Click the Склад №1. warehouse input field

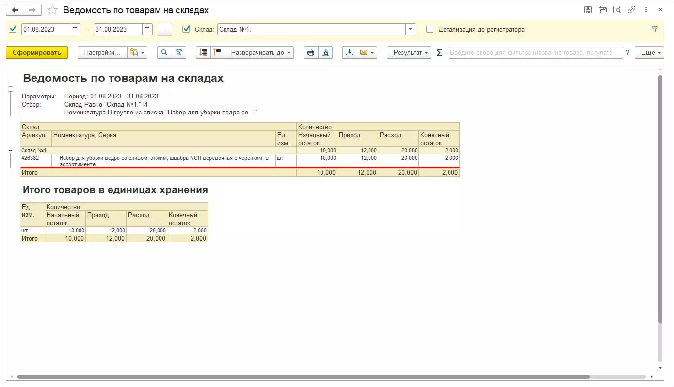tap(311, 29)
